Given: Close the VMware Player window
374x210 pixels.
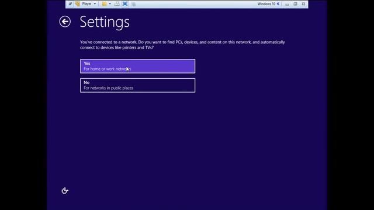Looking at the screenshot, I should click(x=303, y=4).
